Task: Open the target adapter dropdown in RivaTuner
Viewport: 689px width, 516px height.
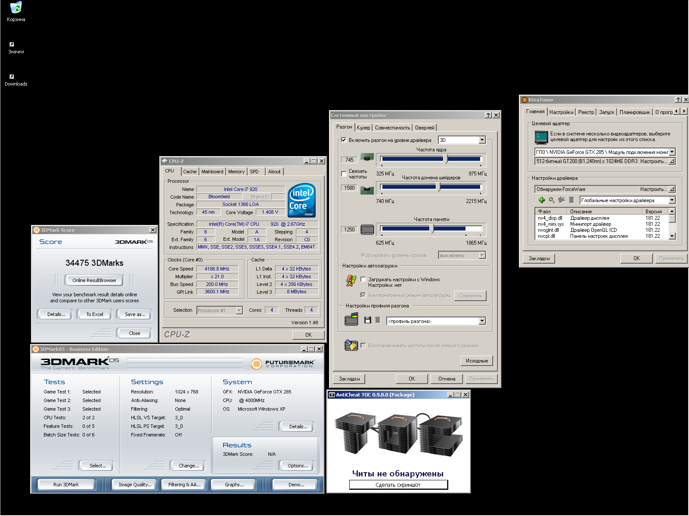Action: pyautogui.click(x=672, y=152)
